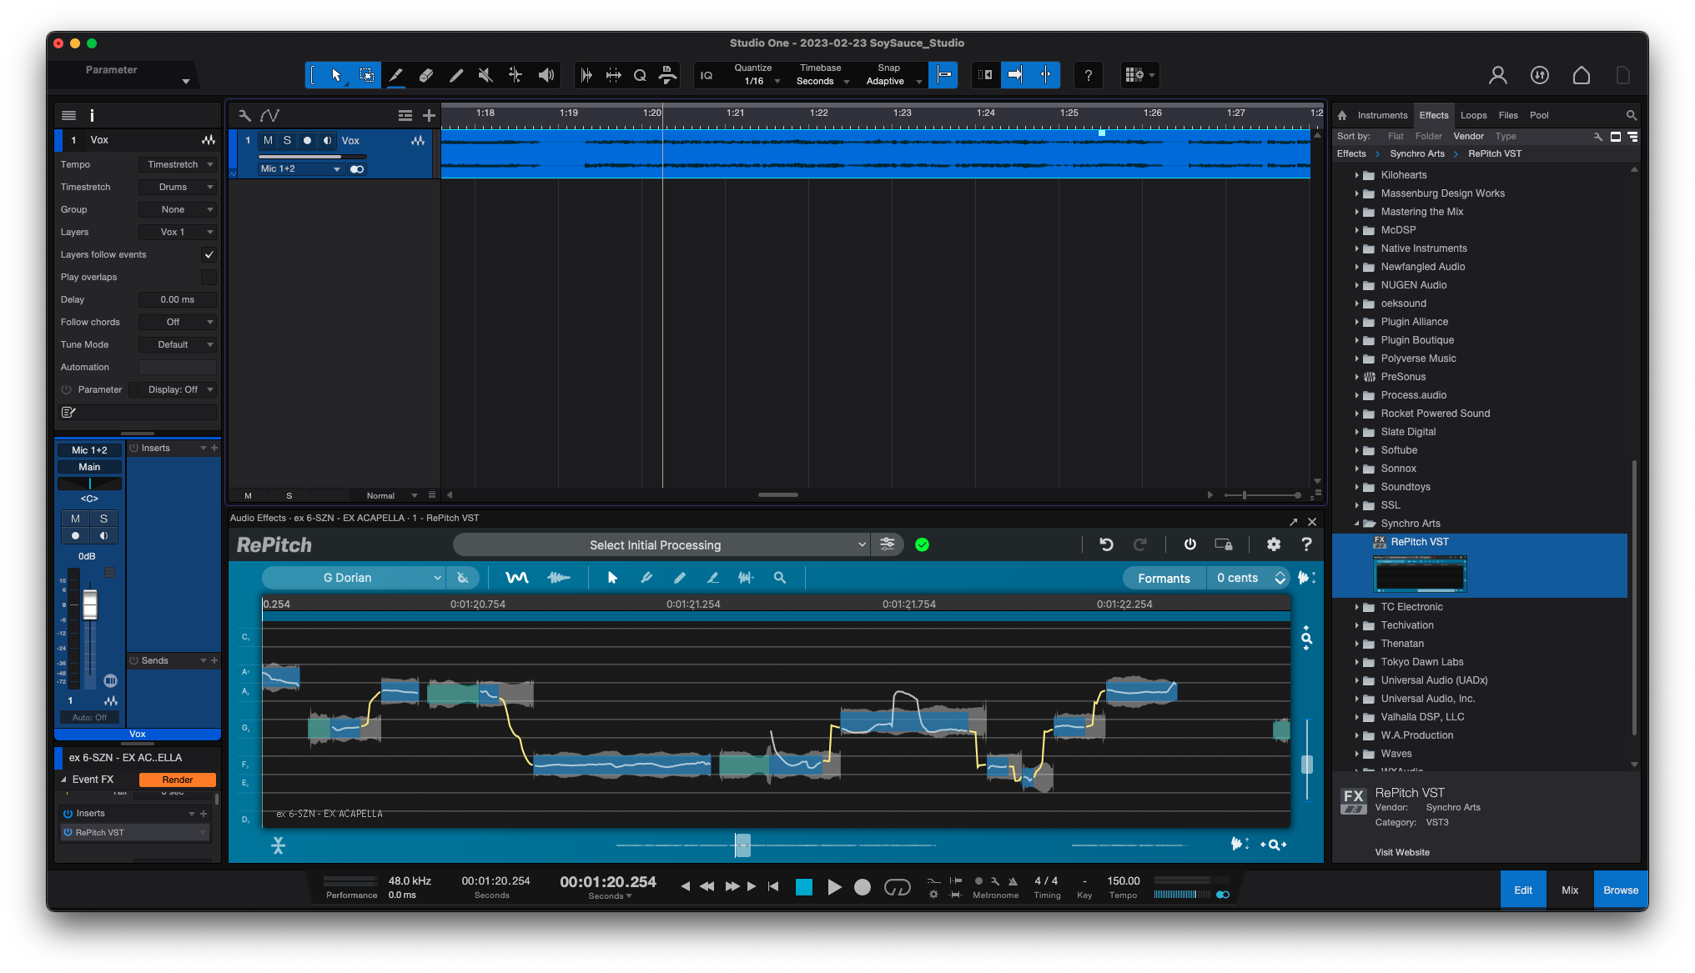Screen dimensions: 1695x973
Task: Expand the Waves vendor folder
Action: tap(1356, 754)
